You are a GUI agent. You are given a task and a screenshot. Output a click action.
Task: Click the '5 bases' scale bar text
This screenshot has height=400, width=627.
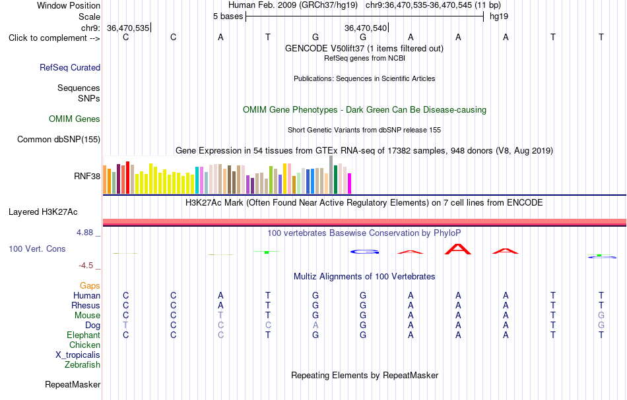pos(228,16)
